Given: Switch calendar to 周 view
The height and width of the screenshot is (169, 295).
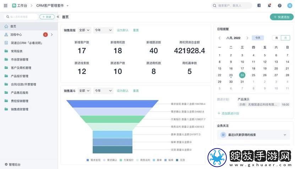Looking at the screenshot, I should 277,38.
